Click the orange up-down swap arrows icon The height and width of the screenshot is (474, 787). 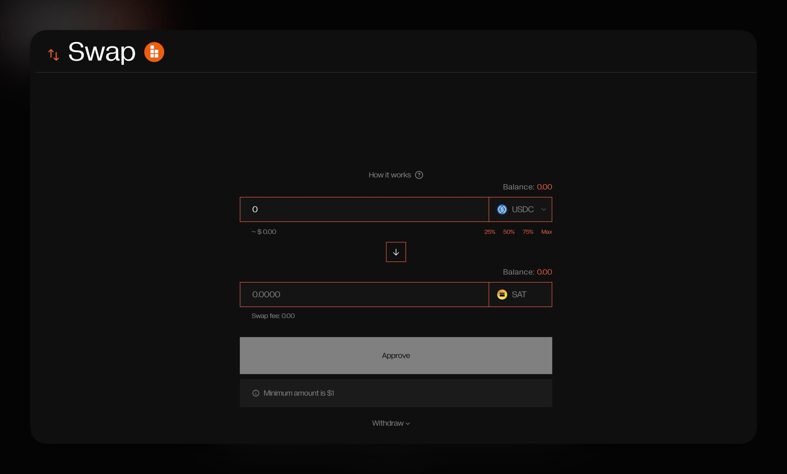tap(54, 55)
